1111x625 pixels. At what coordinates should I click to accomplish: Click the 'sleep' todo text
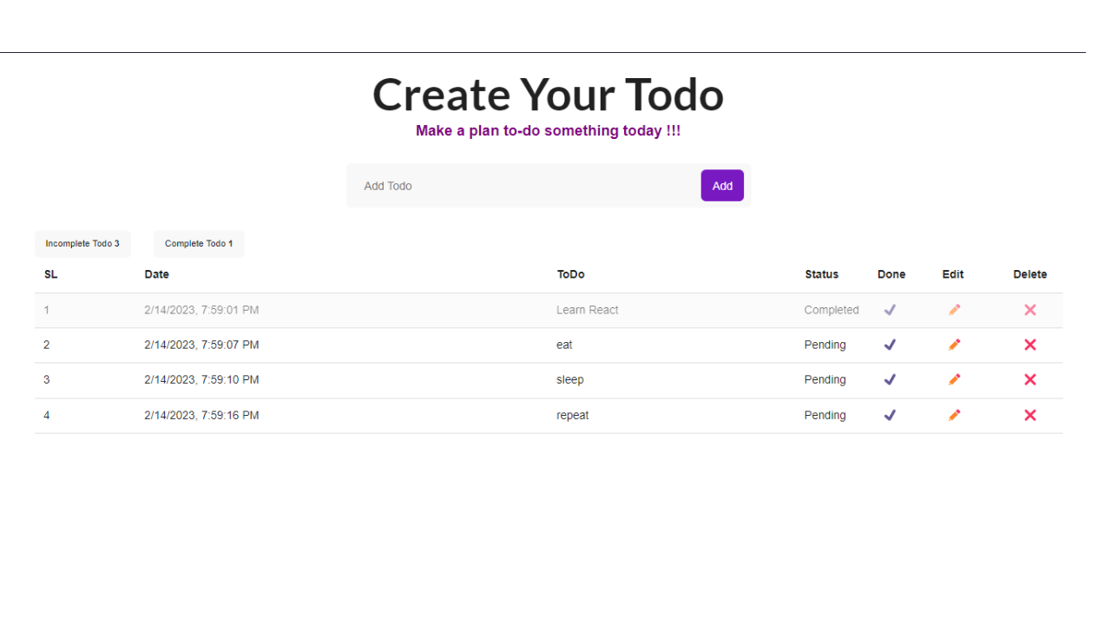pos(570,379)
